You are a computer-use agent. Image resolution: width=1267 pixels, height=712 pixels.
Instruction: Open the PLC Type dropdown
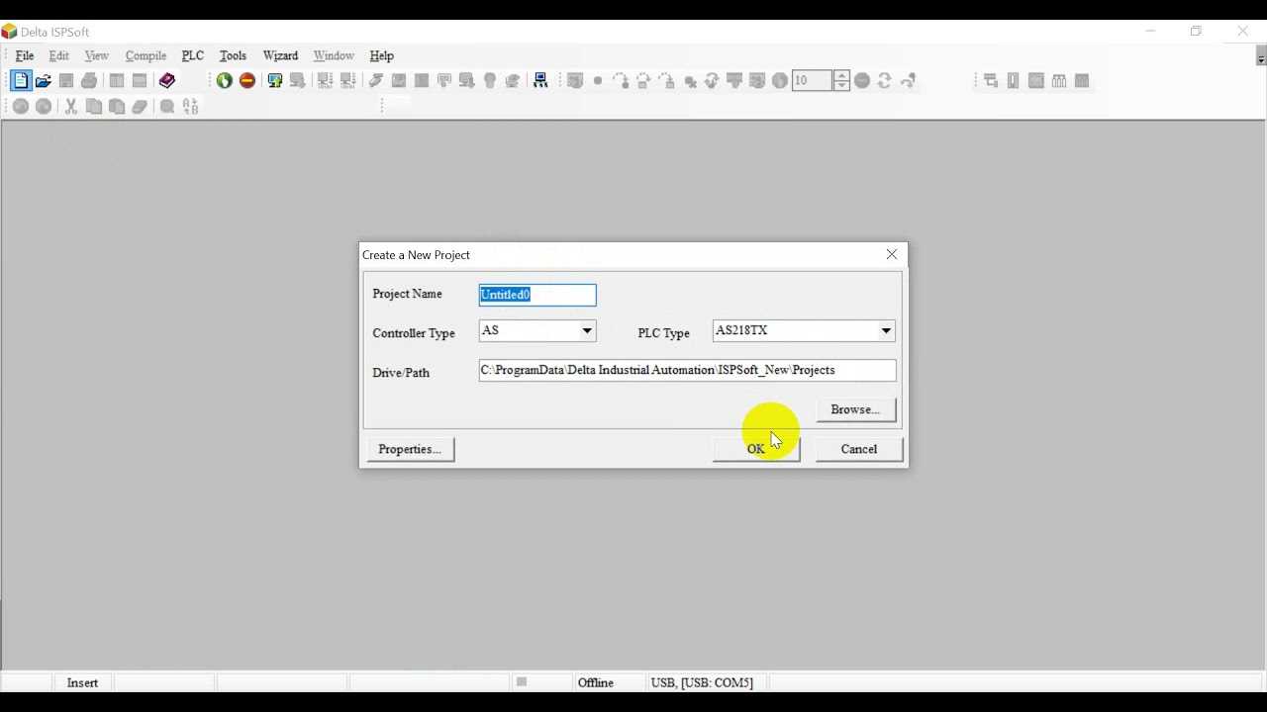click(x=886, y=331)
